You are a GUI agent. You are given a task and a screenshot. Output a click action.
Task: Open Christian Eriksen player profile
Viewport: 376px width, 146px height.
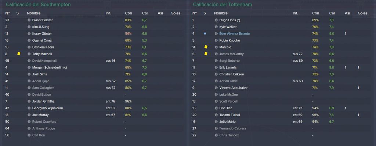tap(231, 74)
